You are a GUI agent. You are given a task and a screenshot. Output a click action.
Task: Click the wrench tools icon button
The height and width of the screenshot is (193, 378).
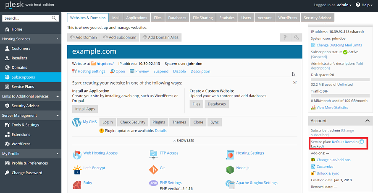[297, 37]
